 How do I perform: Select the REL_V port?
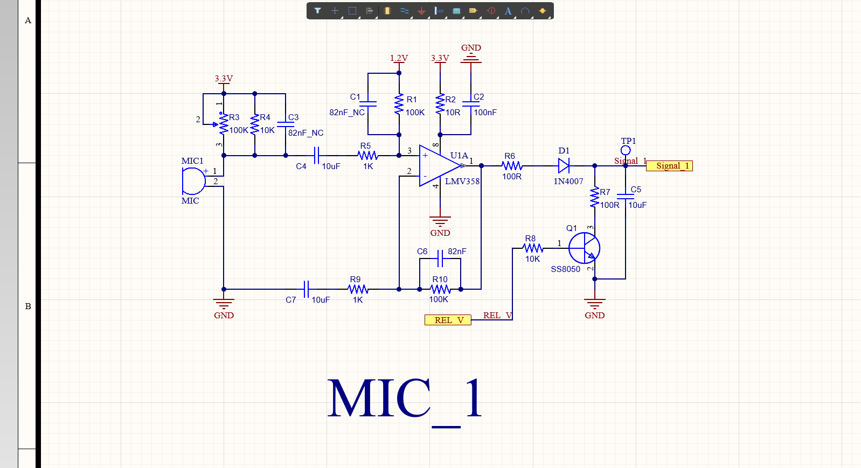(x=448, y=320)
